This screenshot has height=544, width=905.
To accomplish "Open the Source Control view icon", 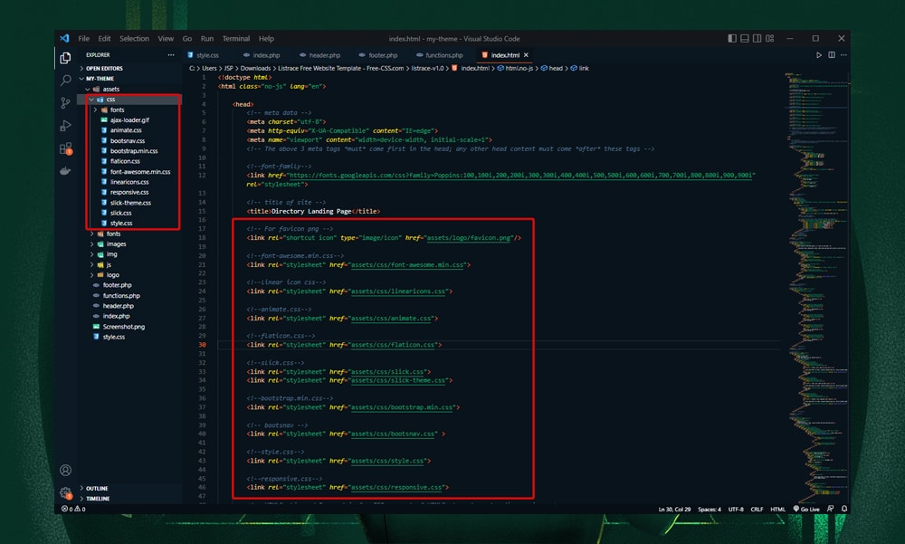I will click(x=64, y=102).
